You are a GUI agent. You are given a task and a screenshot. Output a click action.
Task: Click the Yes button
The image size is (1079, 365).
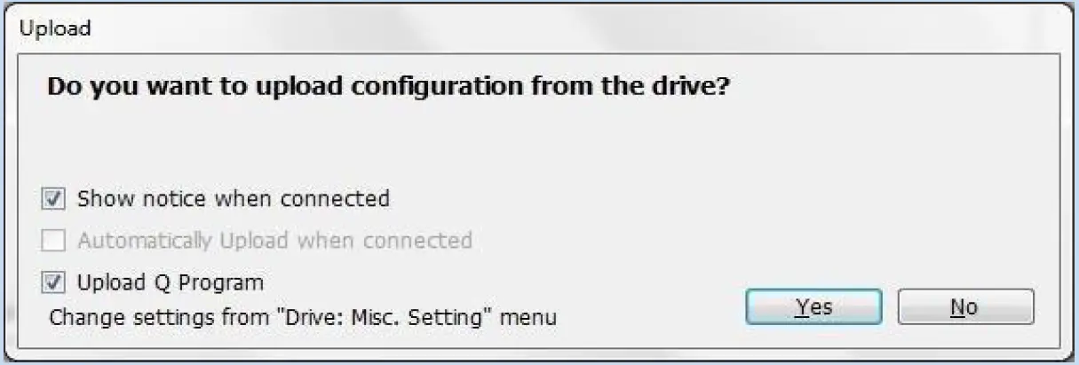813,307
